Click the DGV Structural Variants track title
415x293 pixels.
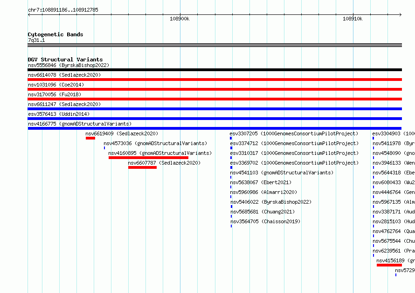coord(65,60)
